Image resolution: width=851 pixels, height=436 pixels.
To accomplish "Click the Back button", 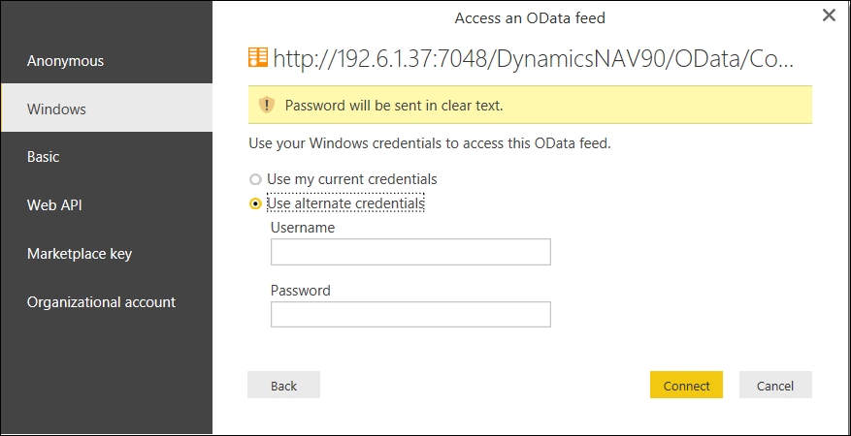I will click(284, 385).
